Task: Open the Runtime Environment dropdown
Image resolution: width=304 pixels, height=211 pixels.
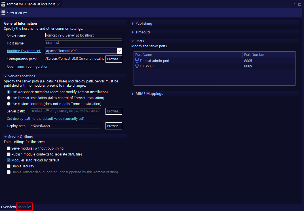Action: coord(120,51)
